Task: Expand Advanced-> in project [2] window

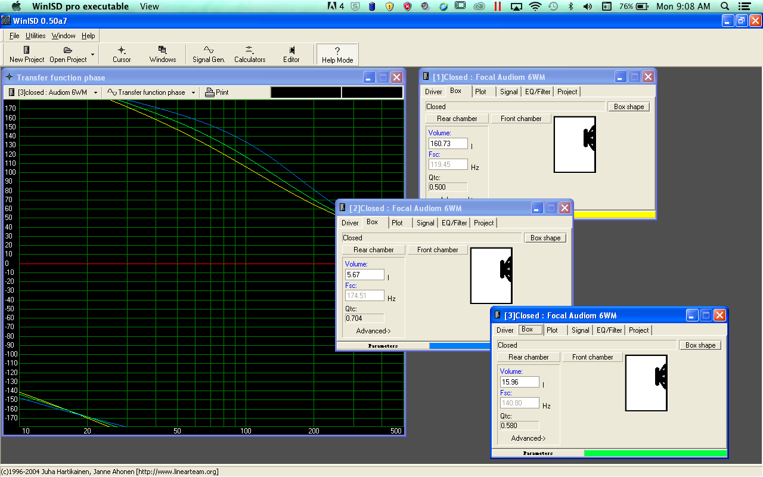Action: [x=373, y=331]
